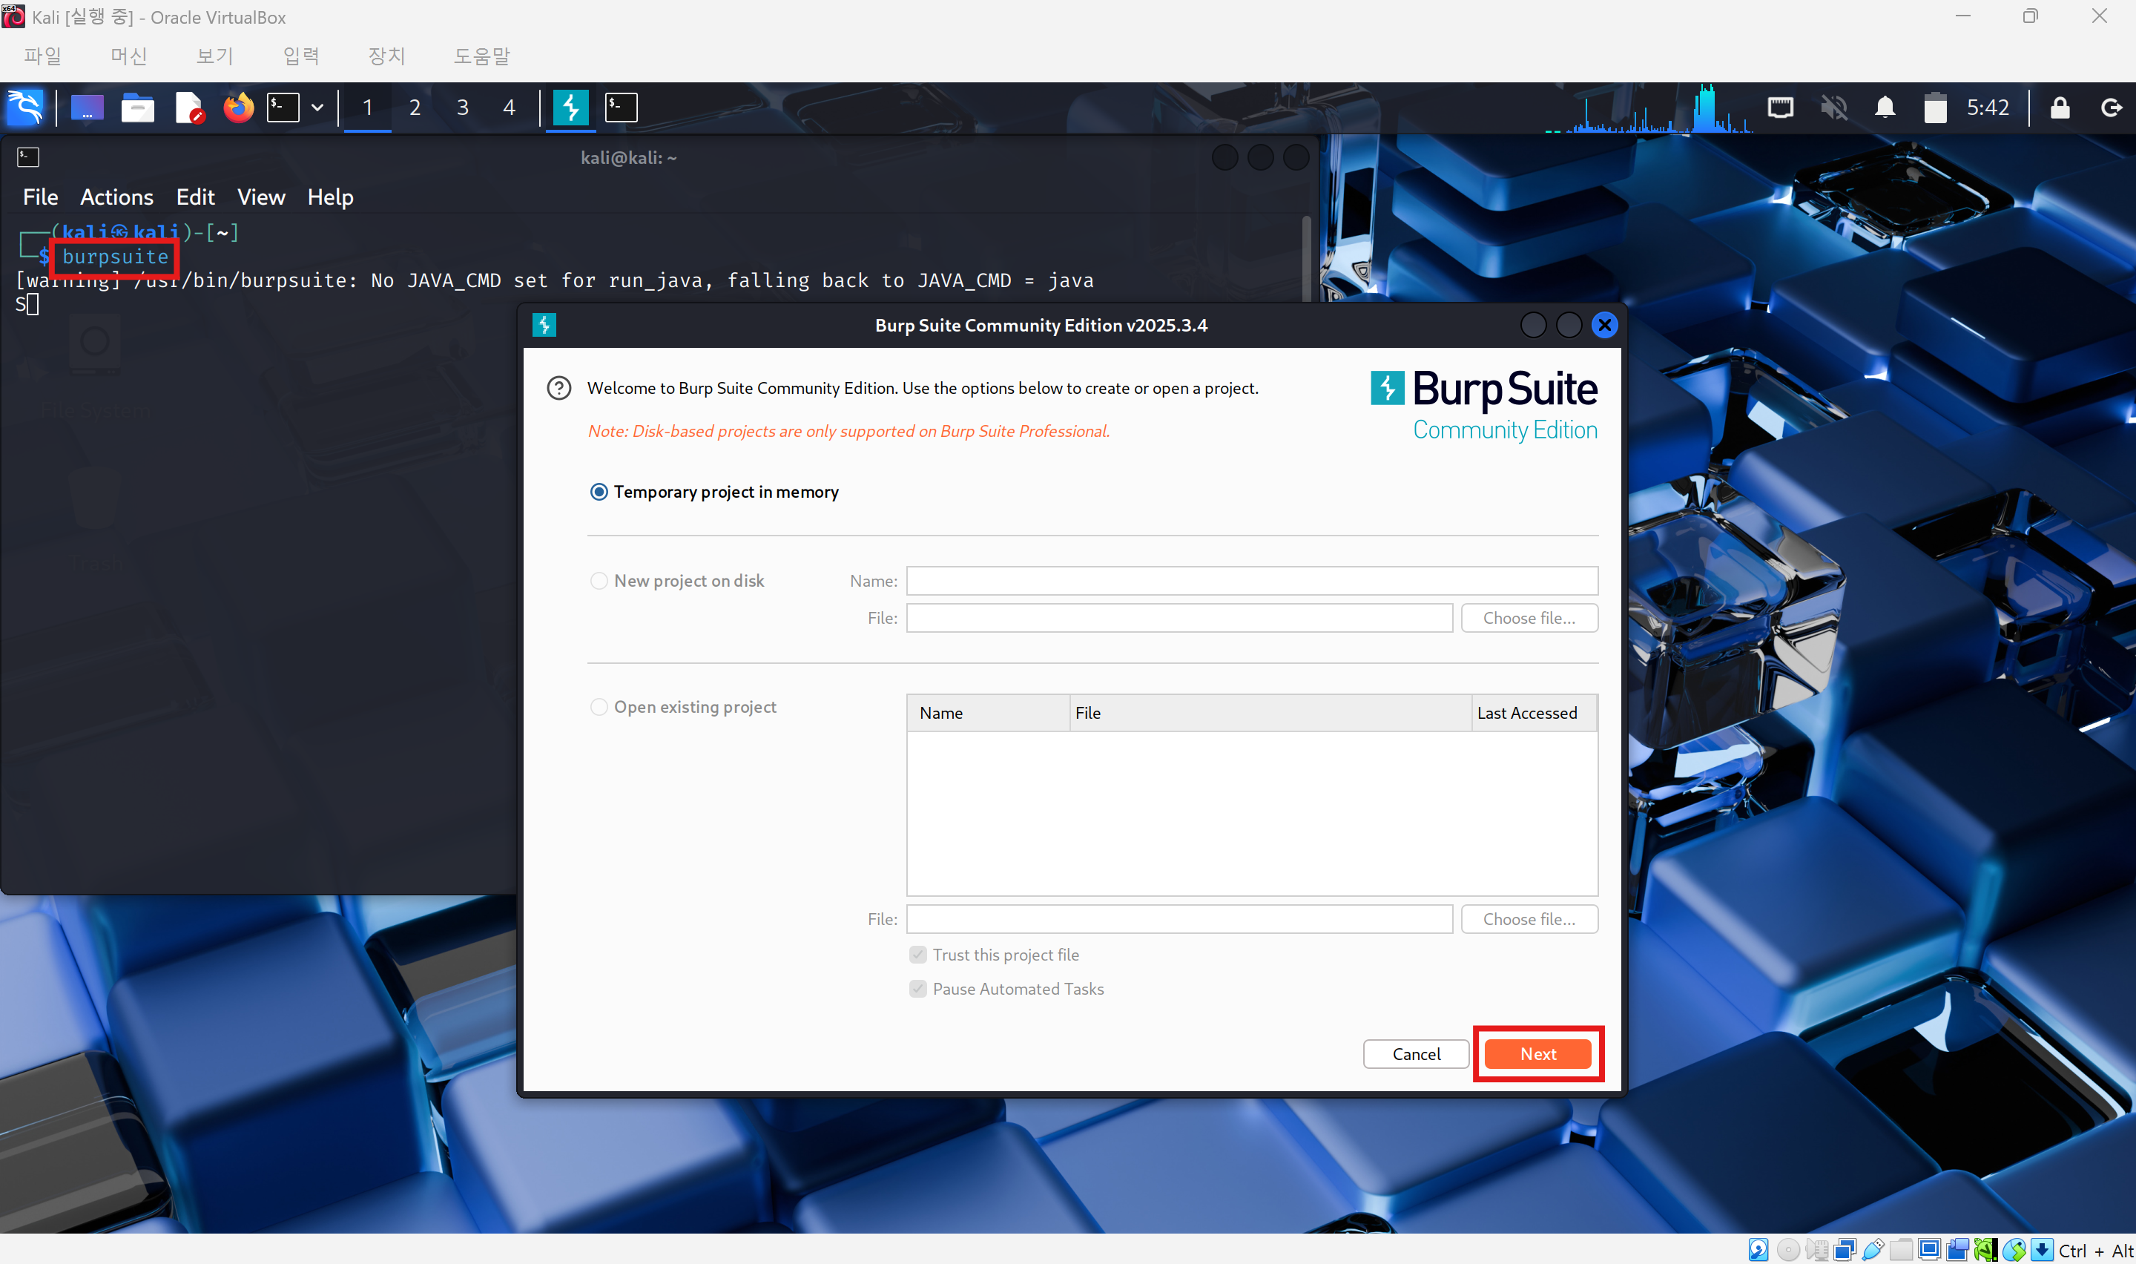2136x1264 pixels.
Task: Switch to workspace 3
Action: [462, 108]
